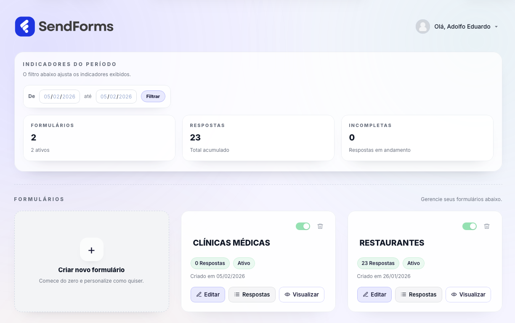The height and width of the screenshot is (323, 515).
Task: Expand the user dropdown arrow
Action: [x=497, y=26]
